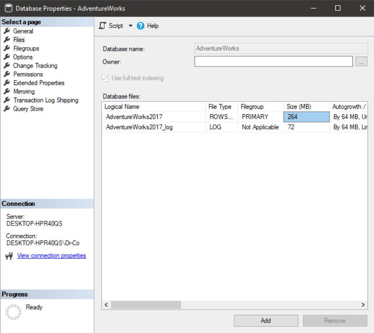Image resolution: width=374 pixels, height=333 pixels.
Task: Select the Script toolbar icon
Action: [102, 26]
